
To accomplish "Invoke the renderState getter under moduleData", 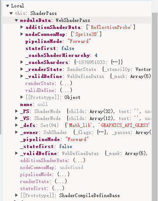I will coord(66,83).
